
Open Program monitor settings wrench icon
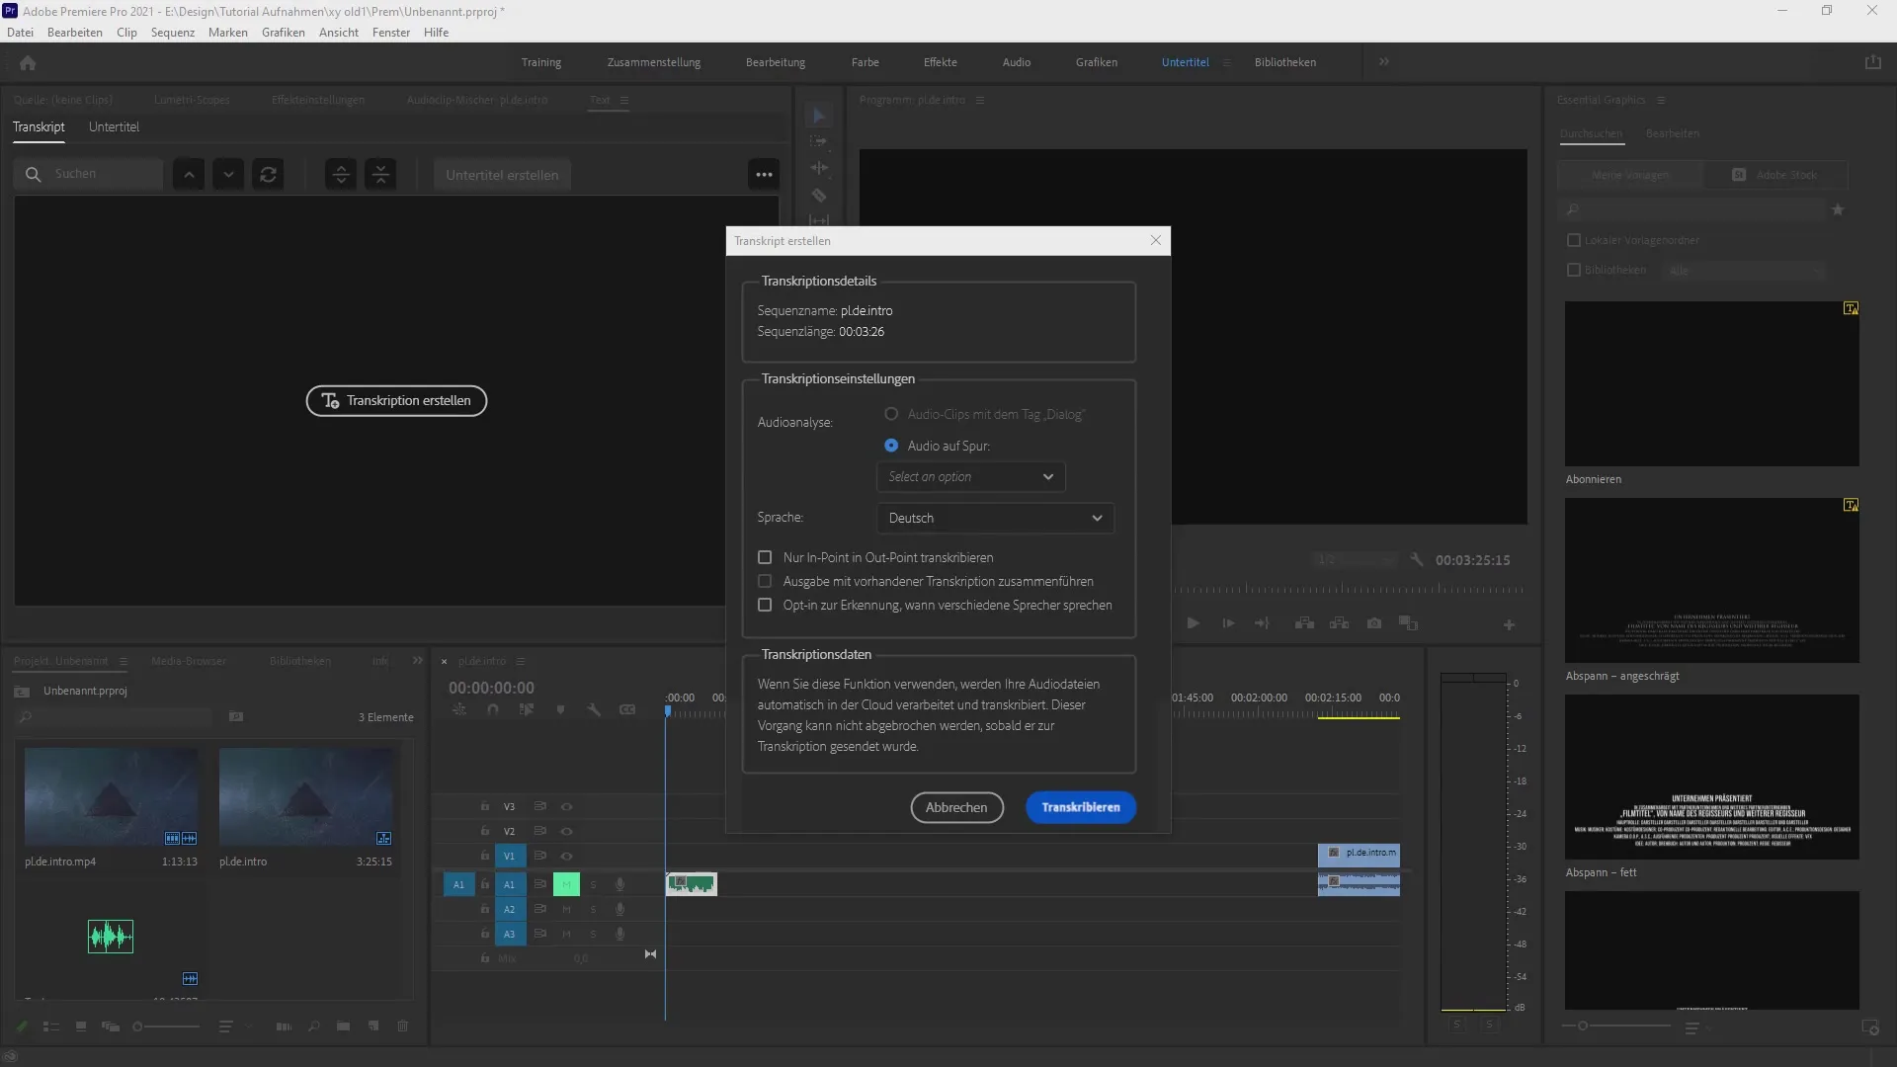coord(1417,559)
